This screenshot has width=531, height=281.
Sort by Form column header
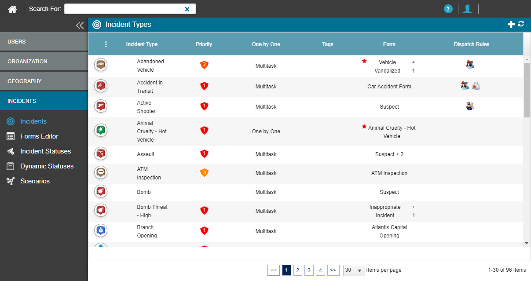pos(389,44)
